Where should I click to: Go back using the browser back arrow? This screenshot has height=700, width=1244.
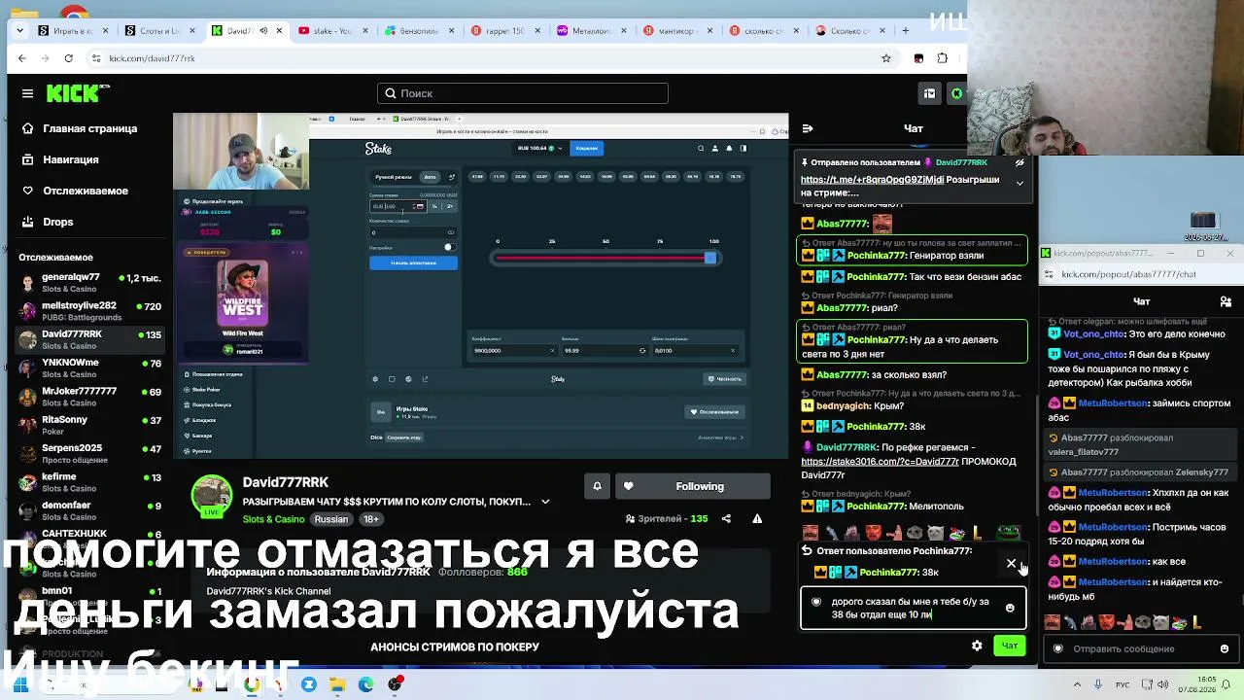22,58
